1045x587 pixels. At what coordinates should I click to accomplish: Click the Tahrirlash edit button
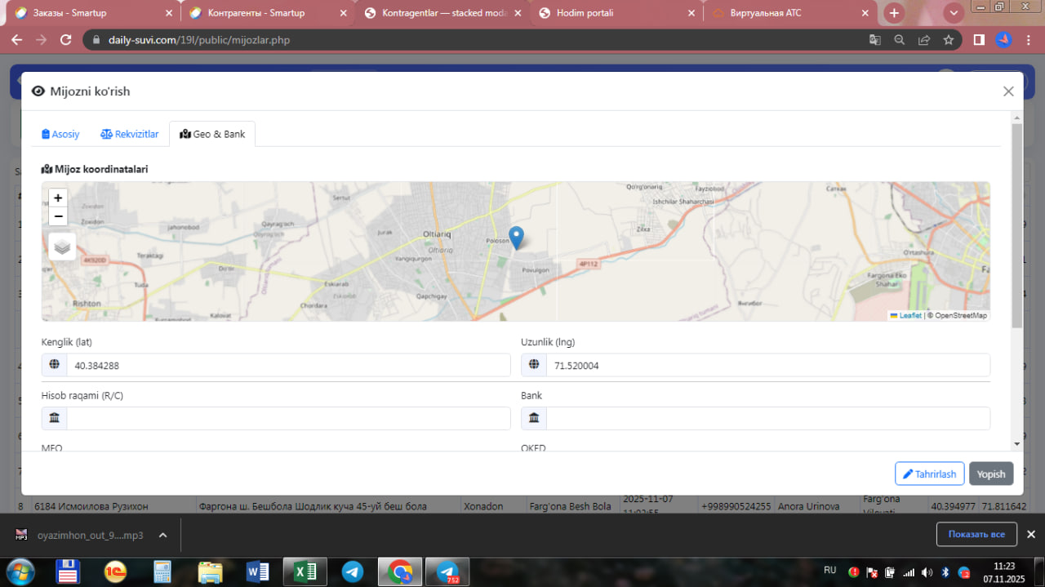click(929, 474)
